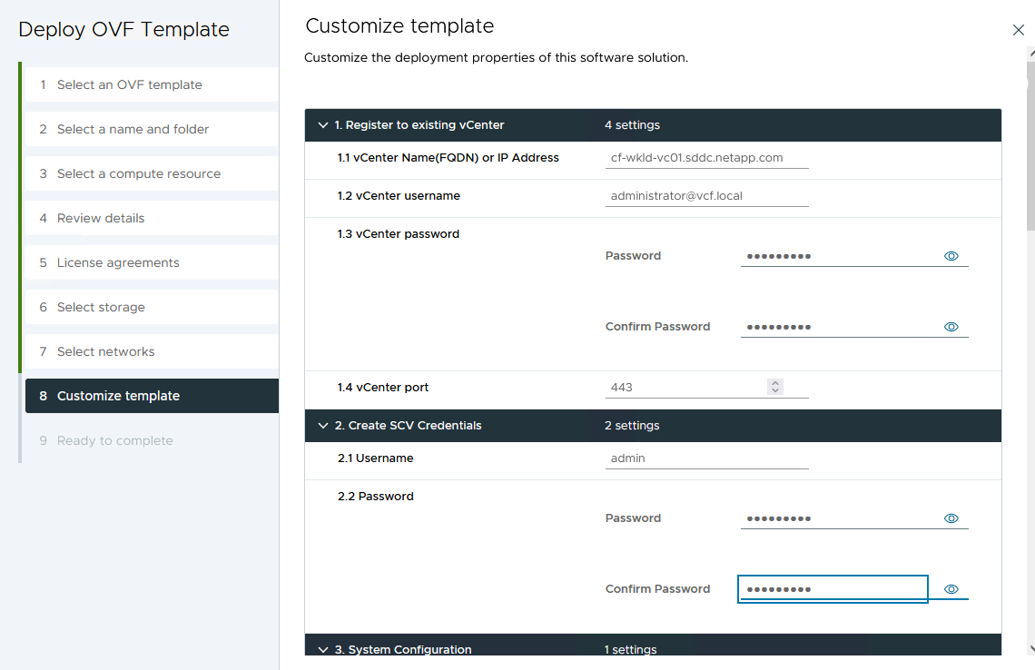The height and width of the screenshot is (670, 1035).
Task: Collapse Register to existing vCenter section
Action: click(323, 125)
